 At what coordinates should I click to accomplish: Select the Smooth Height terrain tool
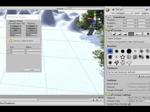[126, 34]
